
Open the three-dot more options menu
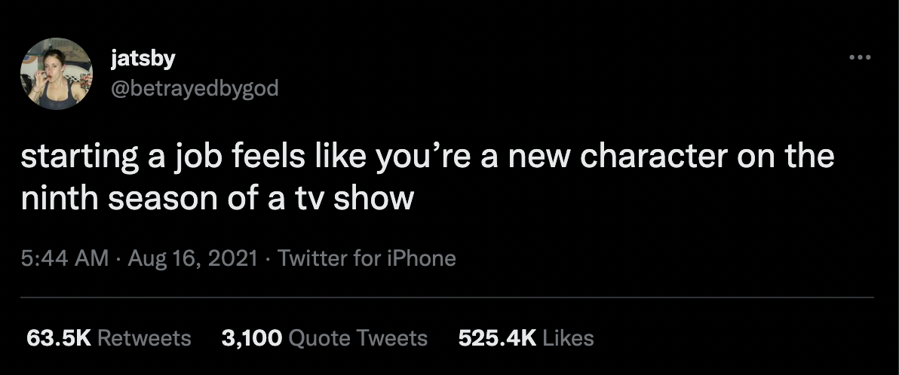[x=859, y=57]
